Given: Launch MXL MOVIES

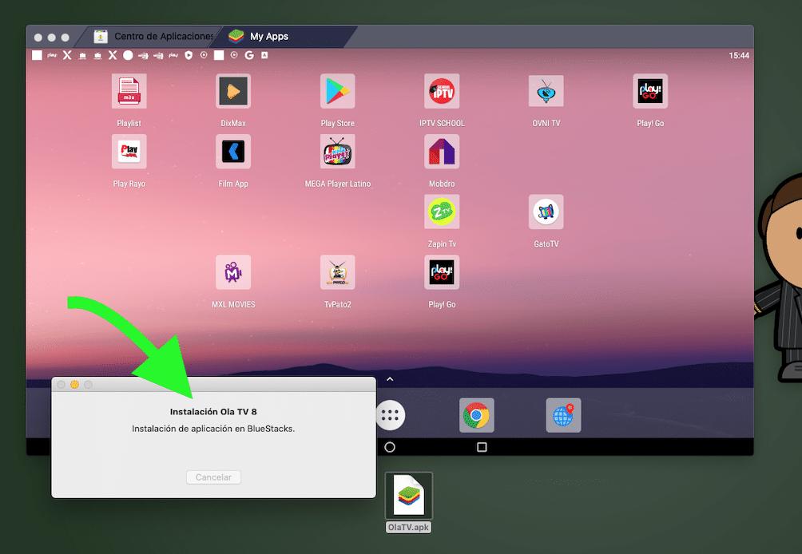Looking at the screenshot, I should pos(232,272).
